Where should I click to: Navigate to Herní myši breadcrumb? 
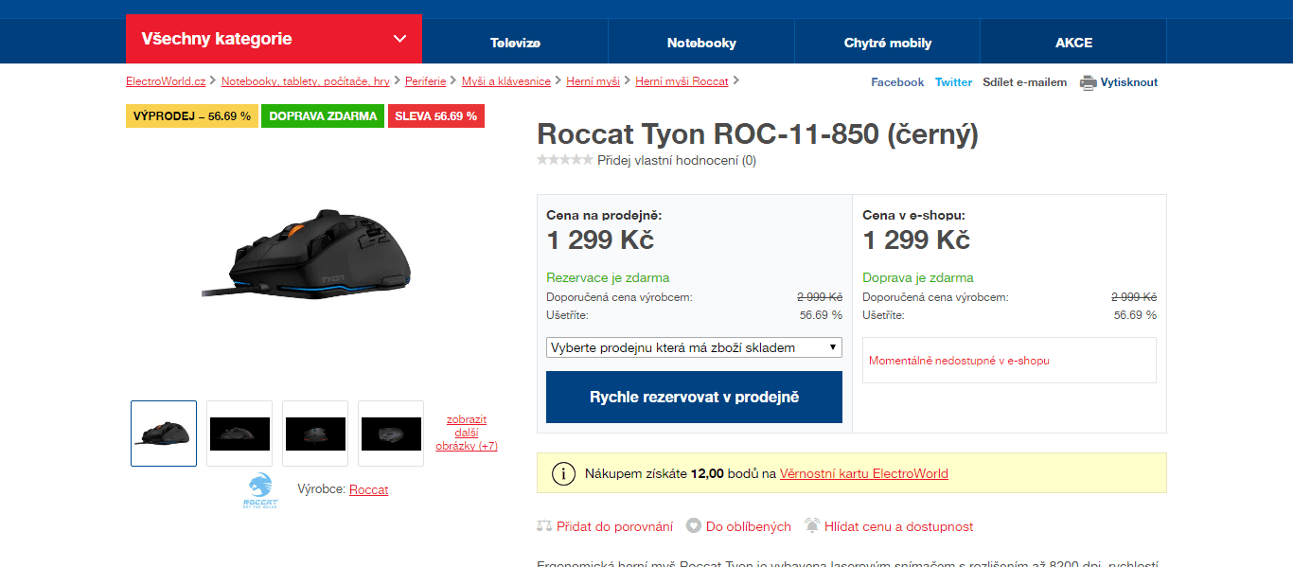[593, 81]
